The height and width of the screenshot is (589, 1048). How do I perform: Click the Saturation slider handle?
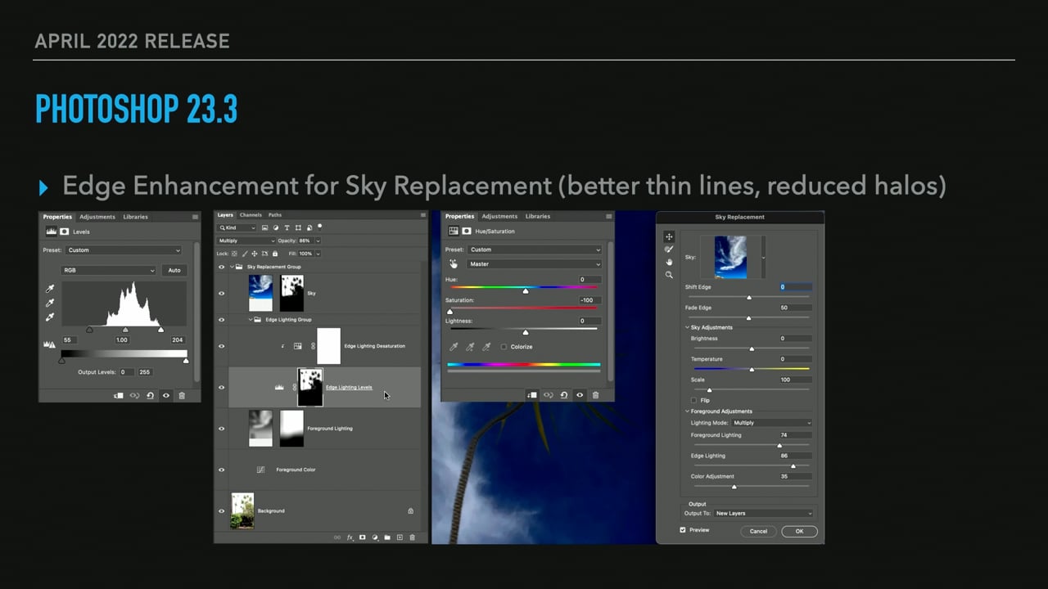449,312
